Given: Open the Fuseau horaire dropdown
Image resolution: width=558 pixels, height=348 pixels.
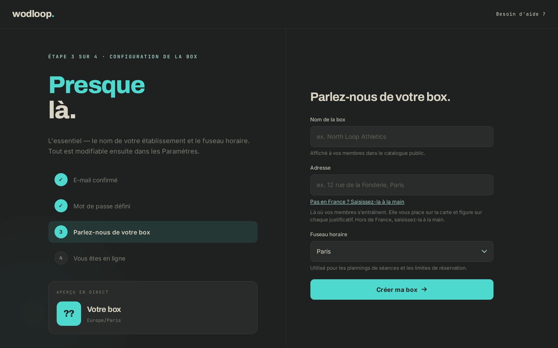Looking at the screenshot, I should (x=402, y=252).
